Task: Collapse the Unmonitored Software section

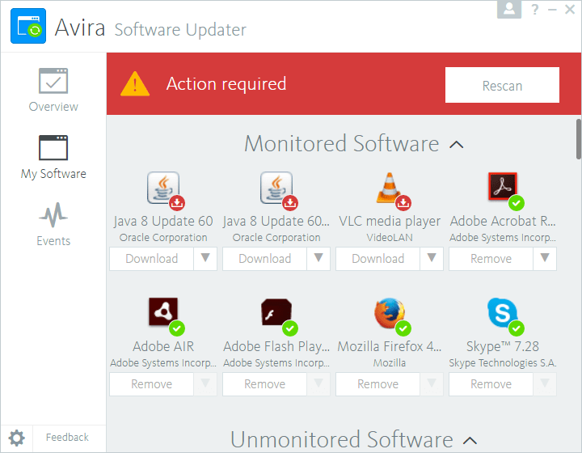Action: click(470, 441)
